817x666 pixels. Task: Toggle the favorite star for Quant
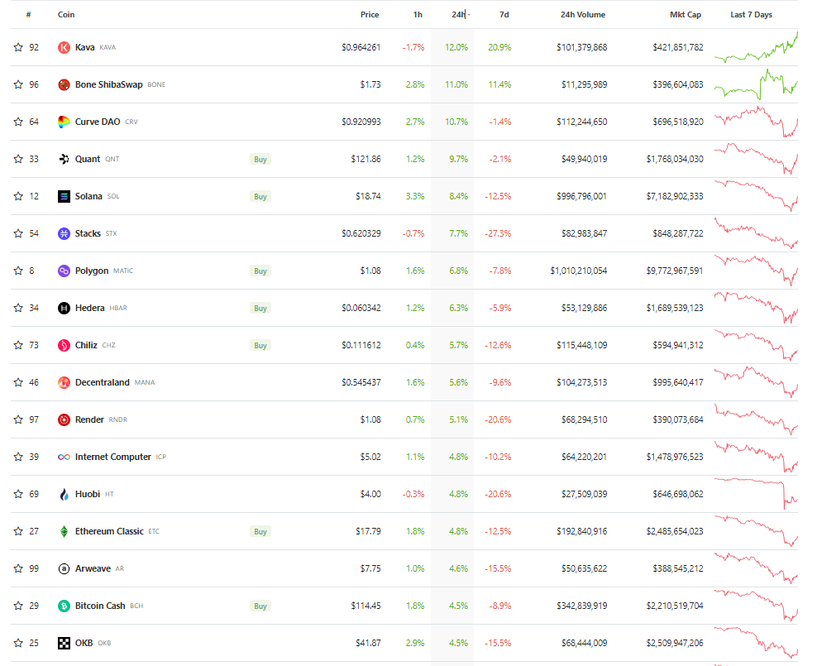point(18,159)
